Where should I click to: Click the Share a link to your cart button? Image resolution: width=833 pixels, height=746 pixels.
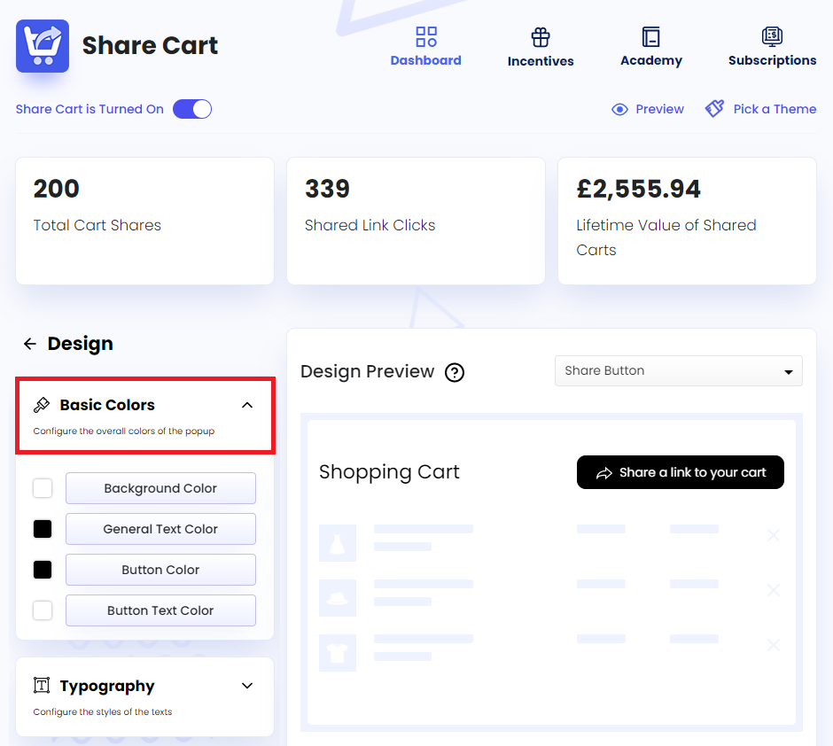pyautogui.click(x=680, y=472)
